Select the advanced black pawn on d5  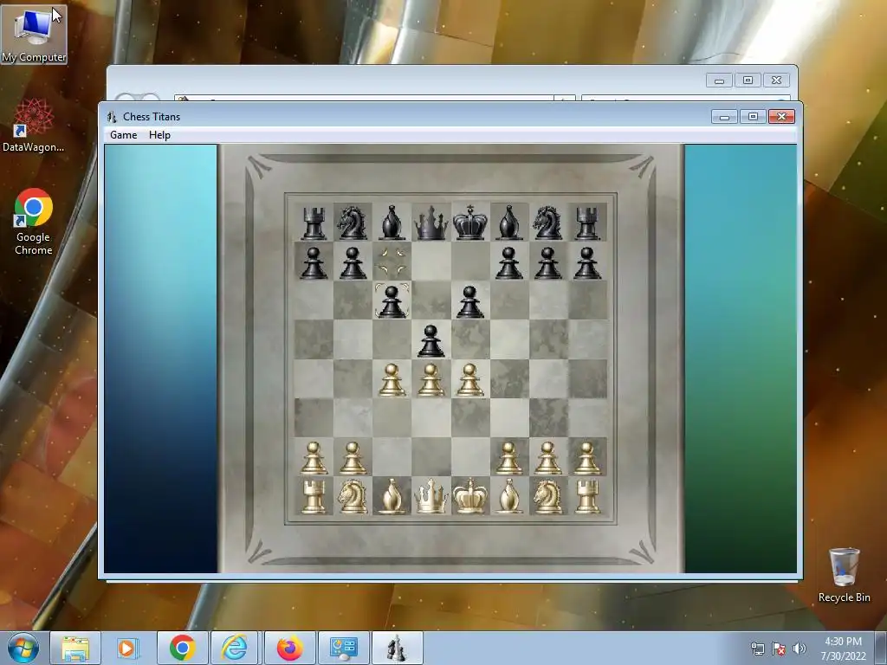(431, 340)
